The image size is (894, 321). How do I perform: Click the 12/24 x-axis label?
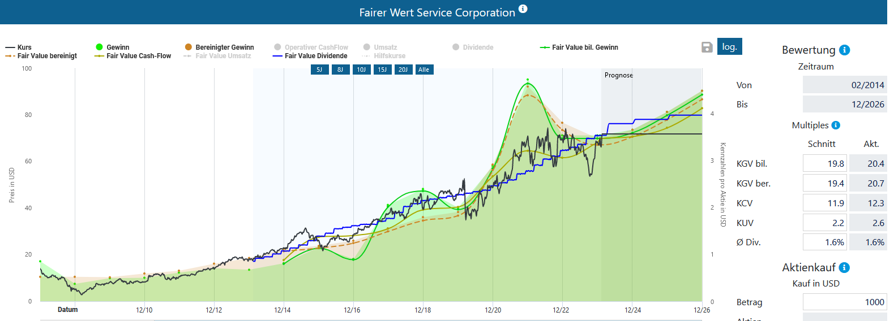pos(632,310)
